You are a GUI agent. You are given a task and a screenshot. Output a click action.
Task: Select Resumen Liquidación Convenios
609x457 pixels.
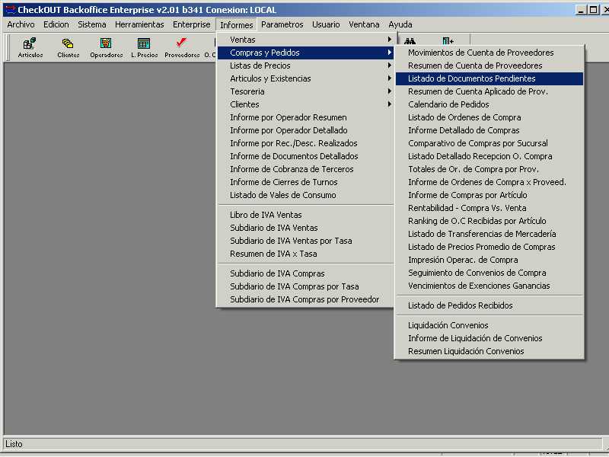click(489, 351)
